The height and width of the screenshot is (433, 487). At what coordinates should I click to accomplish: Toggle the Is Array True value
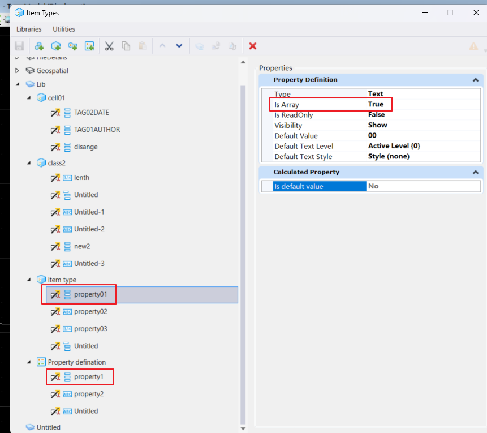click(x=376, y=104)
